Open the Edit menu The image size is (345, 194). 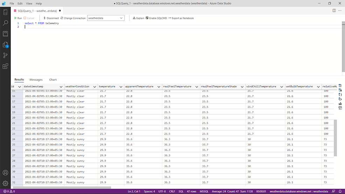pyautogui.click(x=20, y=3)
